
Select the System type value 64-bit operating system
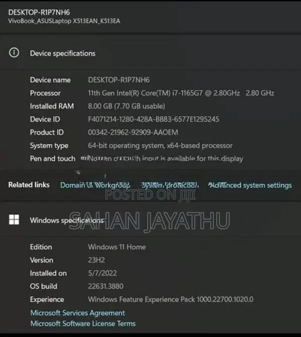pos(160,146)
